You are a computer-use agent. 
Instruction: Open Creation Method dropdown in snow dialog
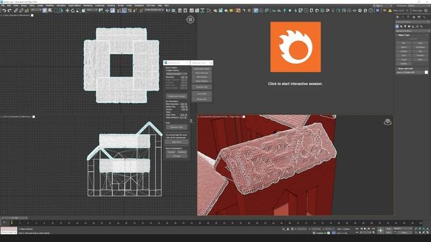pos(176,74)
